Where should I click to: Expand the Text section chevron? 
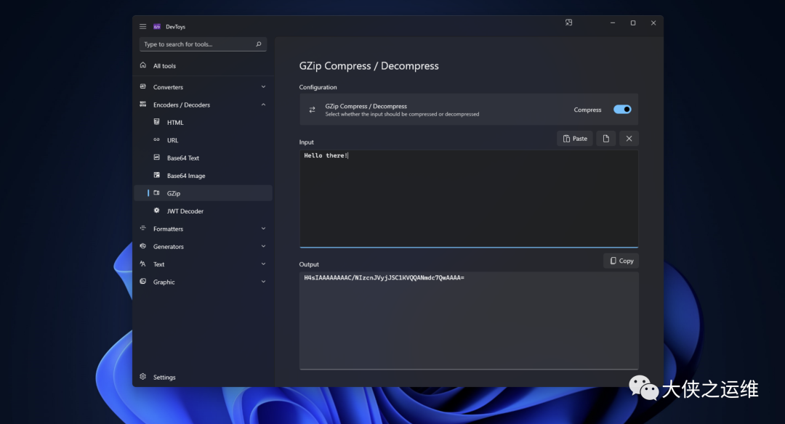point(263,264)
